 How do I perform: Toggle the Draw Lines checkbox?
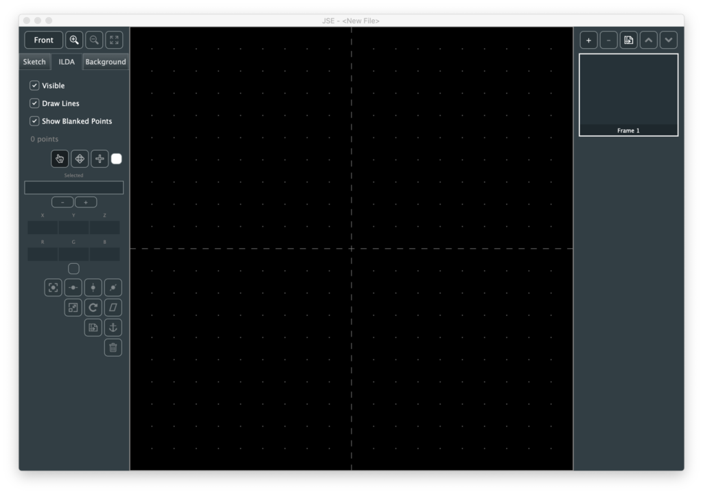[34, 104]
